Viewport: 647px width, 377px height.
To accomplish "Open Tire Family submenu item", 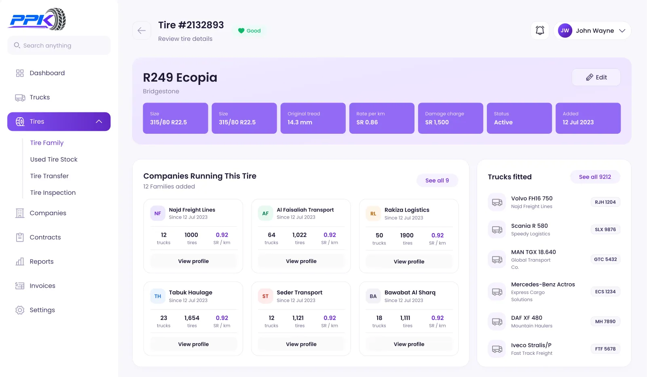I will click(47, 143).
